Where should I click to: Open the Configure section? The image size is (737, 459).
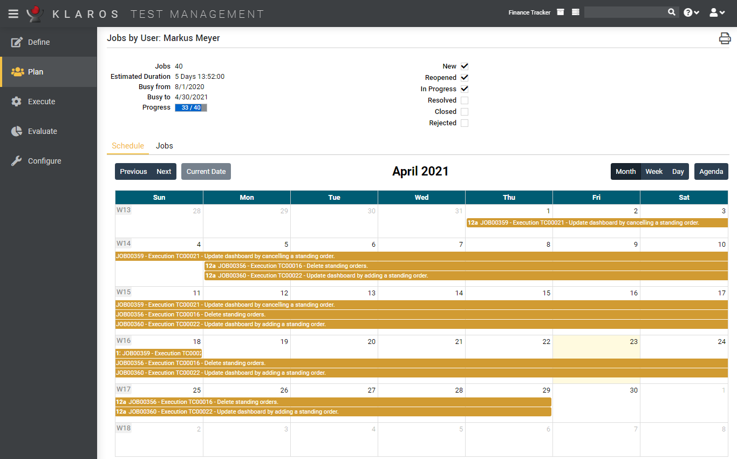(44, 160)
